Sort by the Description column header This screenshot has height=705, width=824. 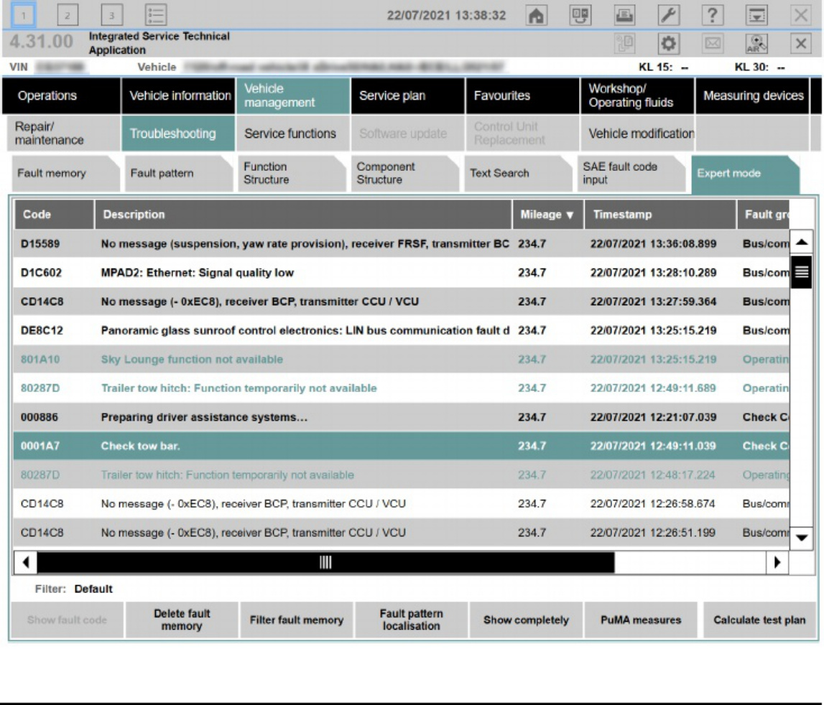pos(303,215)
